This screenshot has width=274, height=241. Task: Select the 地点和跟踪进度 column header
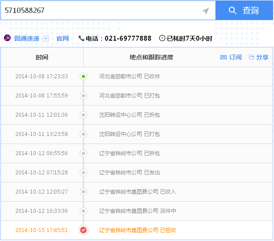click(151, 57)
